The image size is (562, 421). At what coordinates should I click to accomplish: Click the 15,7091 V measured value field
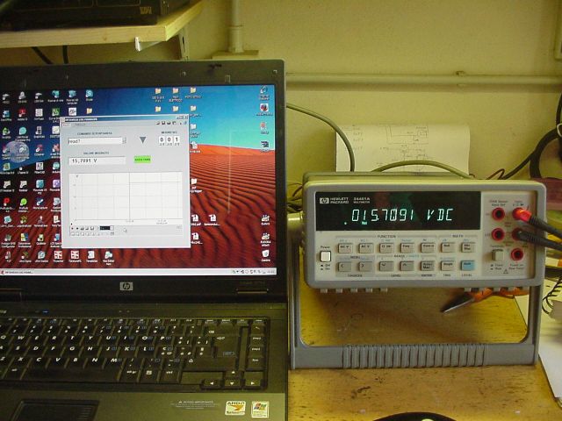point(97,161)
